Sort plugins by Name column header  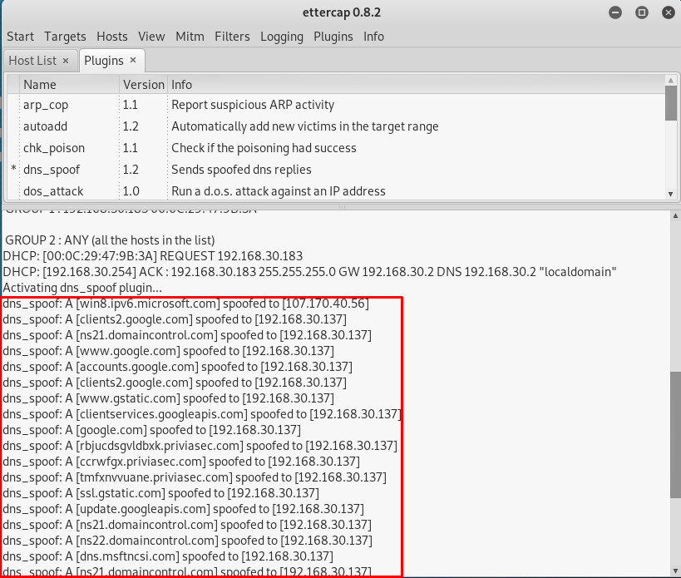pyautogui.click(x=70, y=85)
